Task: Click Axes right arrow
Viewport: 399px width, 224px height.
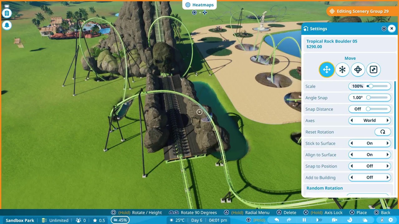Action: pos(387,120)
